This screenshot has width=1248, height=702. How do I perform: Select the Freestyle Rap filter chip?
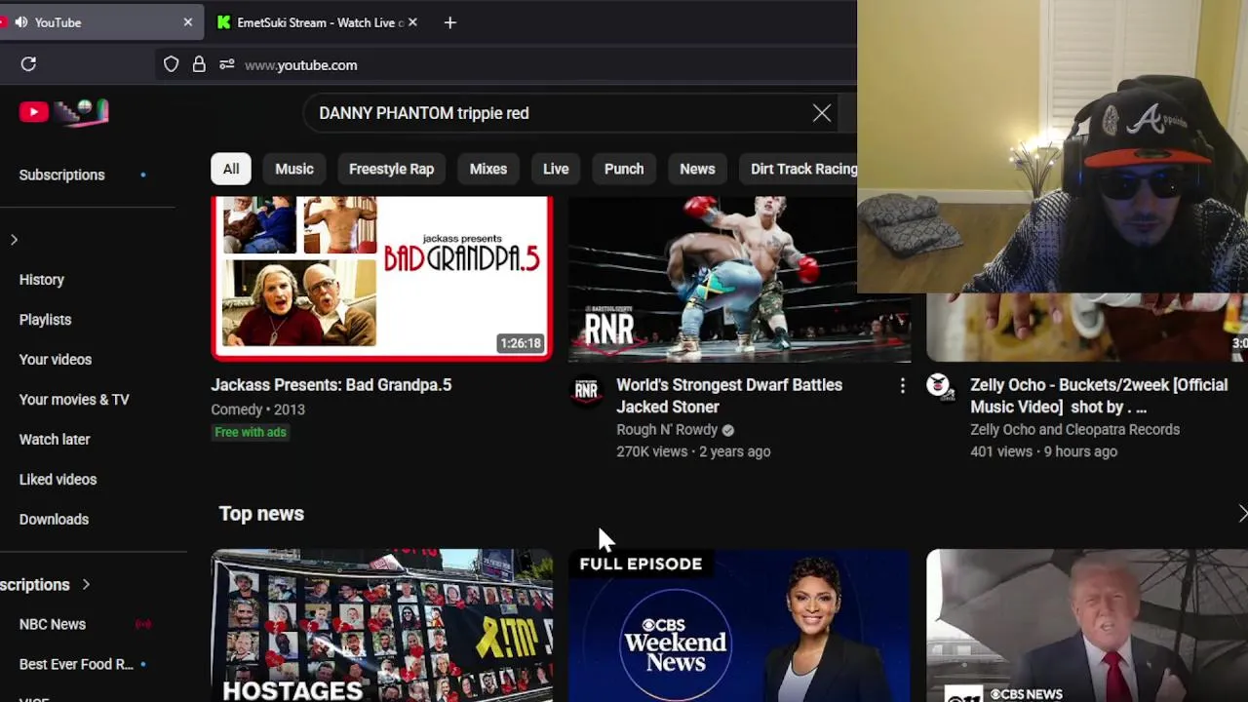[x=391, y=169]
